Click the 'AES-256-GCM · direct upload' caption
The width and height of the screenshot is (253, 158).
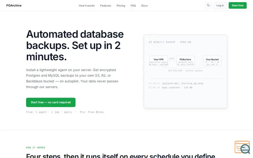[x=185, y=70]
